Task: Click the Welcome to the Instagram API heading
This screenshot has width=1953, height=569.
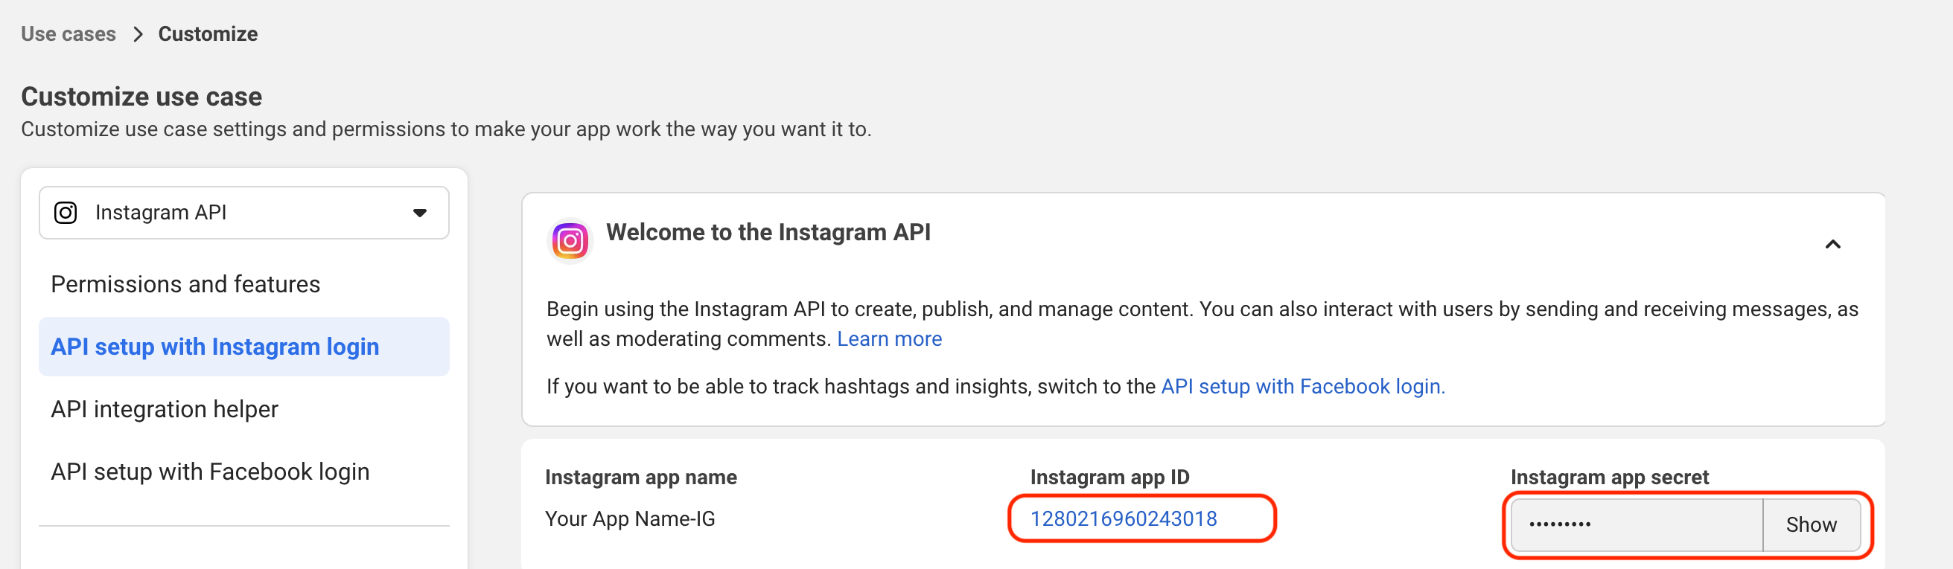Action: (x=768, y=232)
